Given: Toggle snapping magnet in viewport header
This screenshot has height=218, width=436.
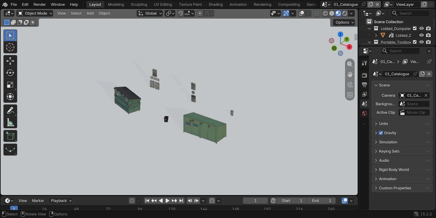Looking at the screenshot, I should tap(181, 13).
